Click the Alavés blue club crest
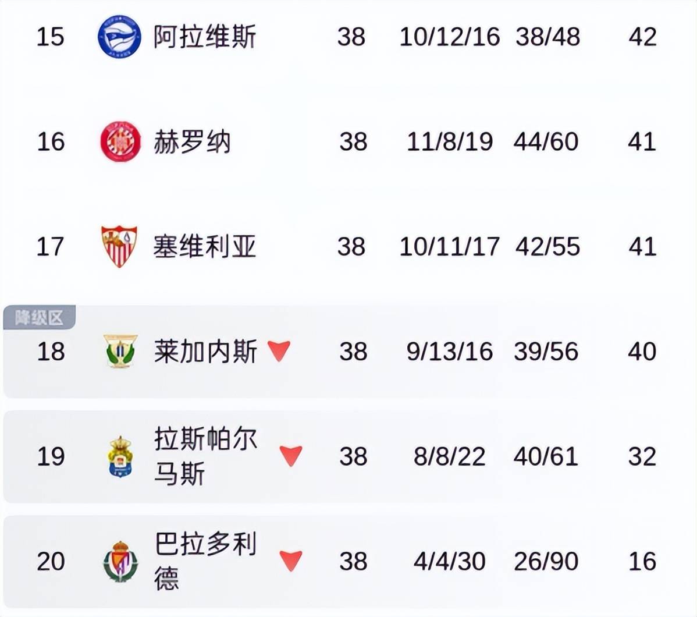Screen dimensions: 697x617 (119, 37)
